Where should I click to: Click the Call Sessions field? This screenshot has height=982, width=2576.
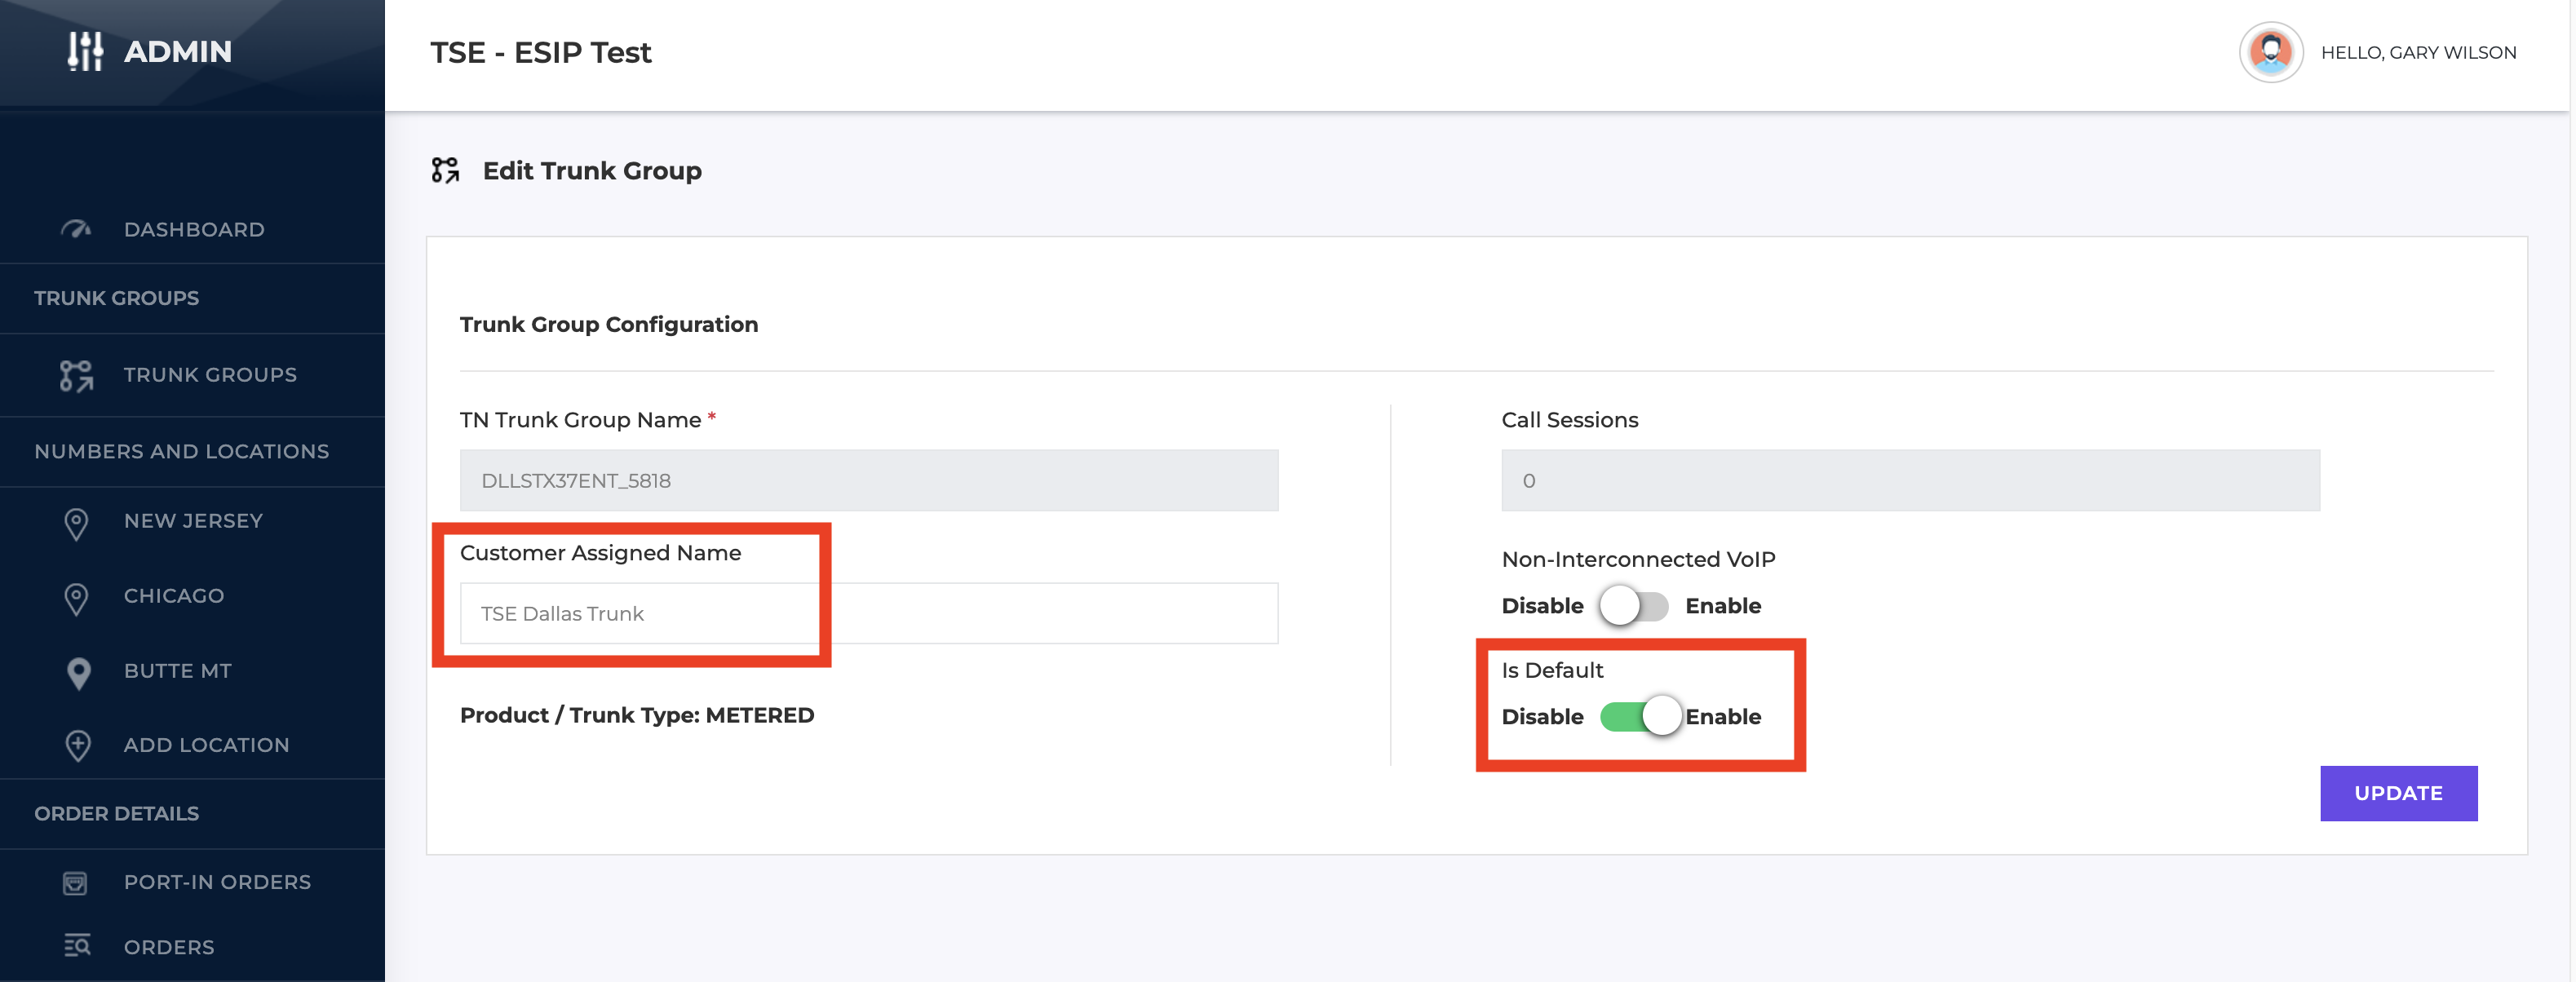click(x=1910, y=480)
